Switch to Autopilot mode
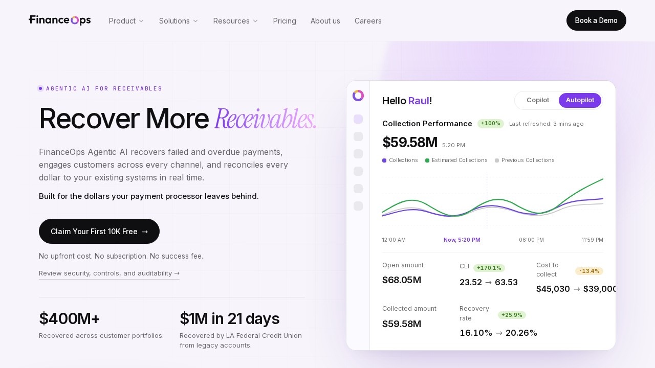The width and height of the screenshot is (655, 368). click(x=580, y=100)
